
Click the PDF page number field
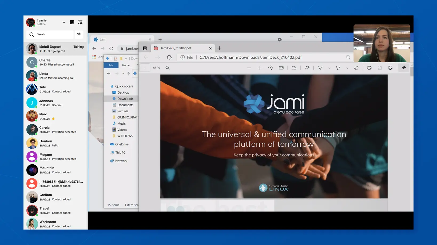[145, 68]
